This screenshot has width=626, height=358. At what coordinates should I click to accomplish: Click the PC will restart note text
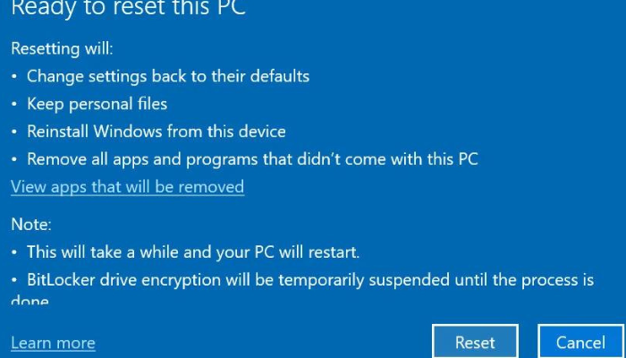tap(193, 252)
